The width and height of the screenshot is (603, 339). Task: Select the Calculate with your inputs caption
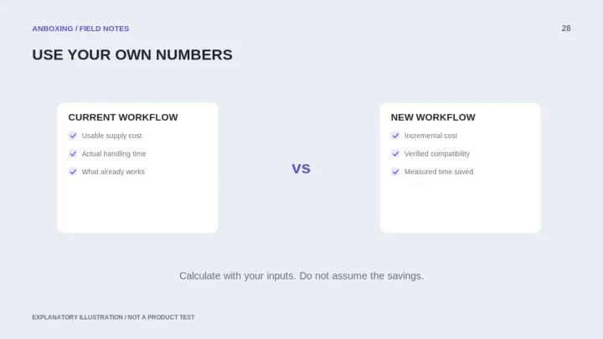[x=301, y=276]
